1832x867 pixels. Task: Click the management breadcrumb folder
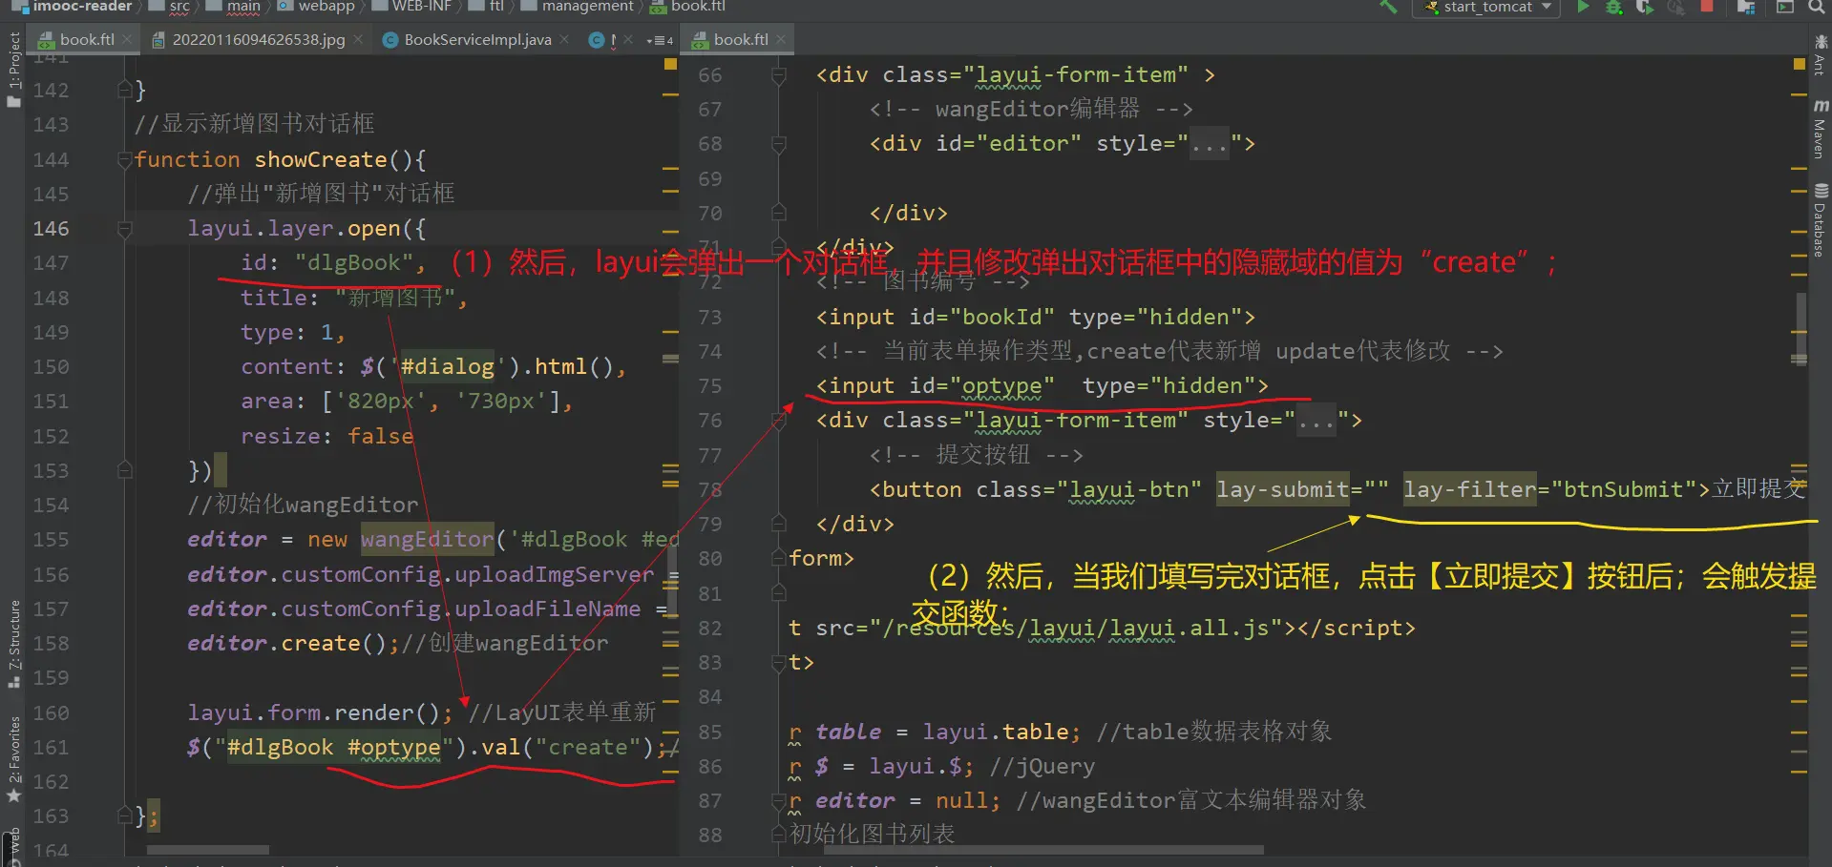(x=578, y=7)
